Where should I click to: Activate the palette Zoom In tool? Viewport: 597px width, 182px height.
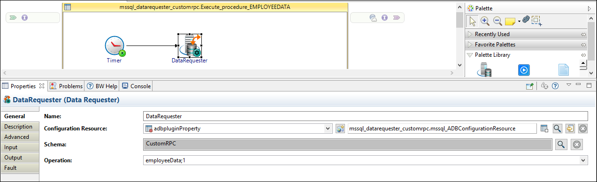click(x=485, y=21)
